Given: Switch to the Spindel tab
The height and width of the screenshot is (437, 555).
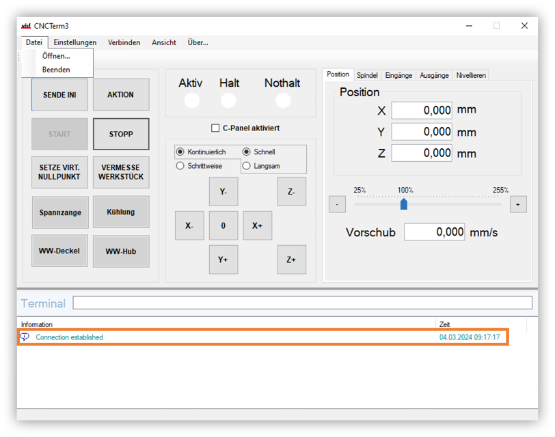Looking at the screenshot, I should click(x=367, y=75).
